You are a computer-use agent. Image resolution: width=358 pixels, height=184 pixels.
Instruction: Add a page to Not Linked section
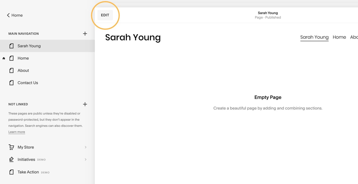coord(85,104)
